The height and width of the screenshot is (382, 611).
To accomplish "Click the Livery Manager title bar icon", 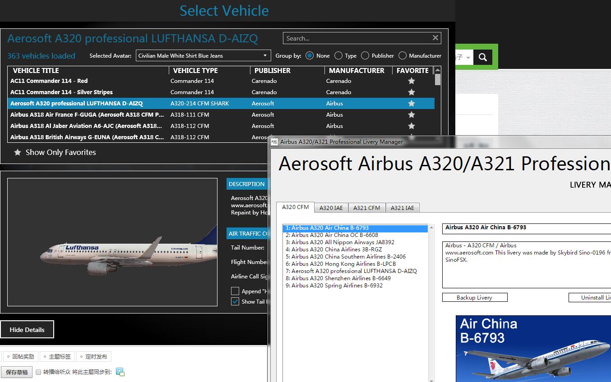I will 274,141.
